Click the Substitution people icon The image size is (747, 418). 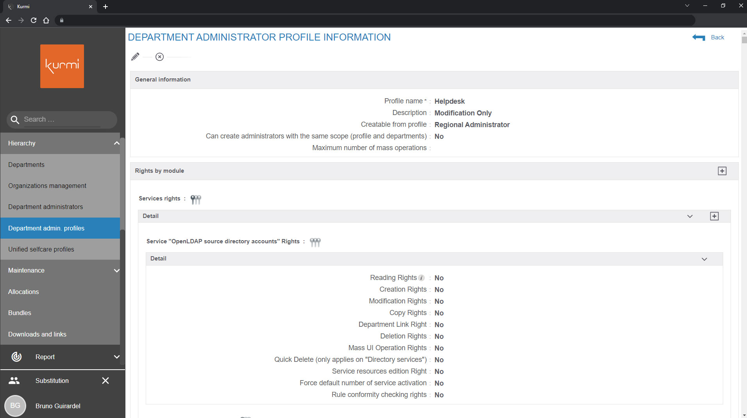tap(14, 381)
